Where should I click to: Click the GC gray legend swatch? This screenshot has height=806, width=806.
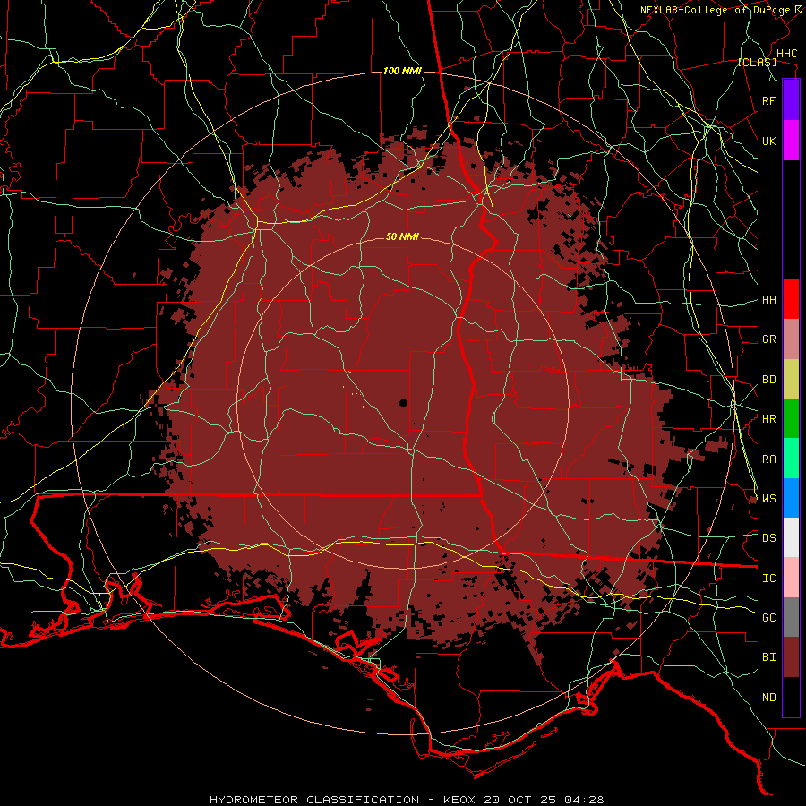(x=791, y=617)
